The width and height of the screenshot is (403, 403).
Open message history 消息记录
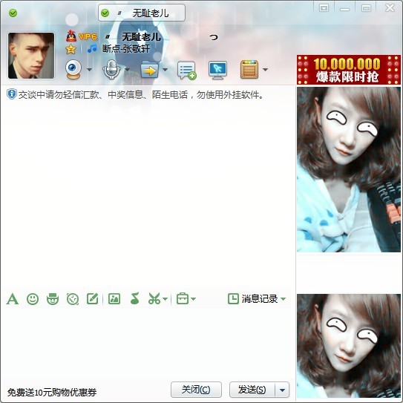[253, 298]
